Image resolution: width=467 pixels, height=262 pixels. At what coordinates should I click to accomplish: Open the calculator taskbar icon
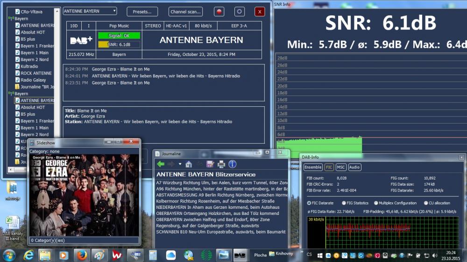tap(153, 255)
